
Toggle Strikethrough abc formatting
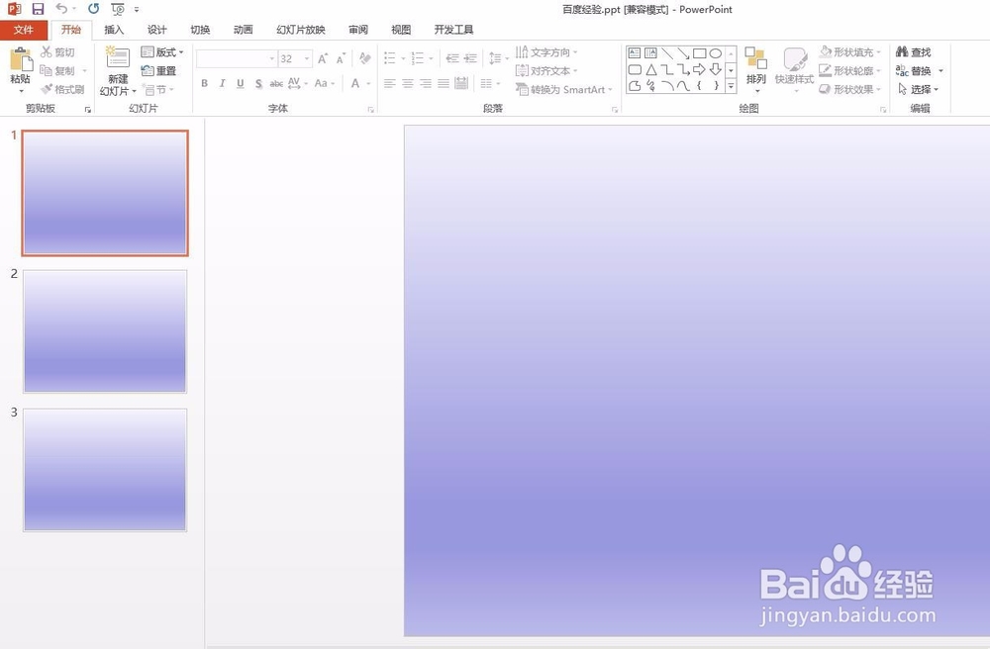click(x=276, y=83)
